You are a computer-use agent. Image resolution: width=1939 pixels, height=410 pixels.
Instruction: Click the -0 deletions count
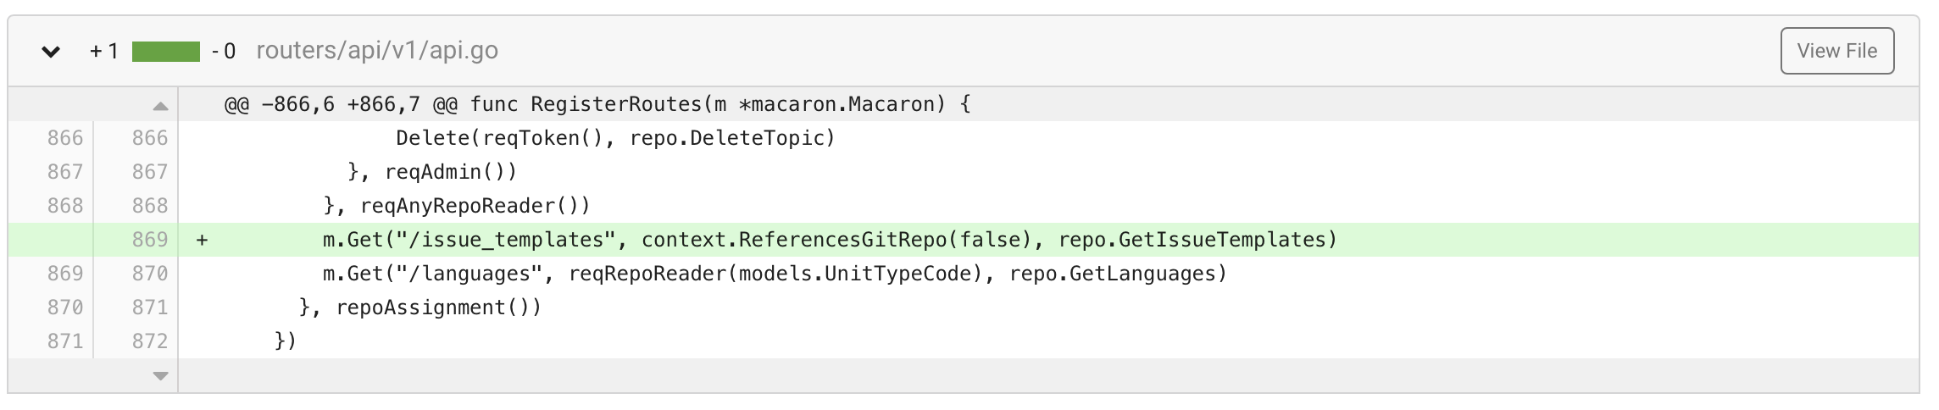(x=224, y=52)
